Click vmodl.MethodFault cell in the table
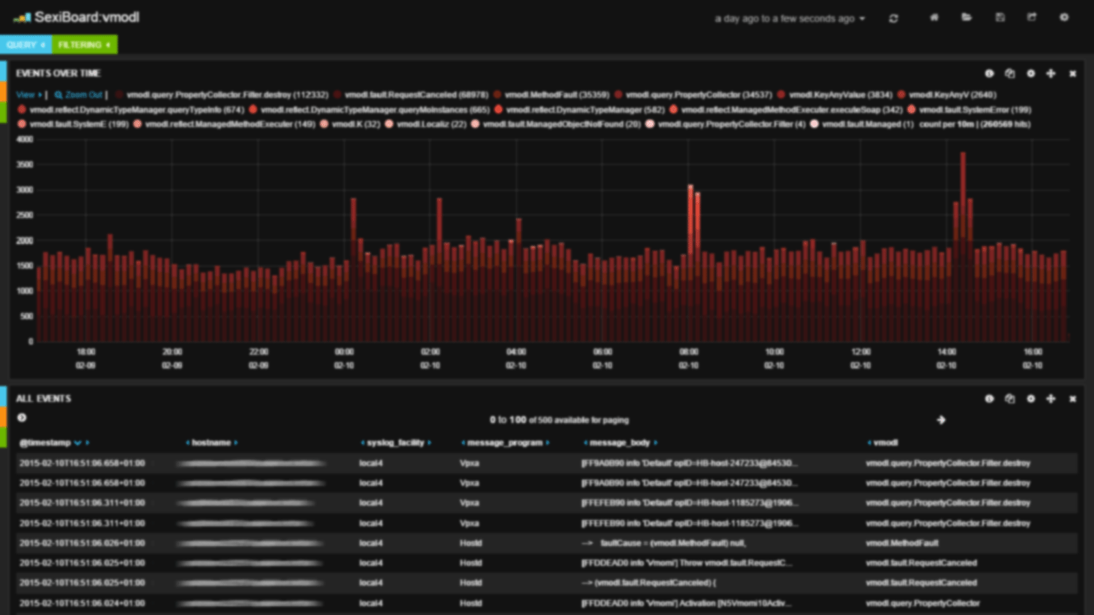The height and width of the screenshot is (615, 1094). (902, 543)
